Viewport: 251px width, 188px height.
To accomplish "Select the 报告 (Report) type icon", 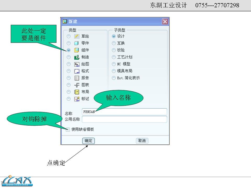I will click(76, 78).
